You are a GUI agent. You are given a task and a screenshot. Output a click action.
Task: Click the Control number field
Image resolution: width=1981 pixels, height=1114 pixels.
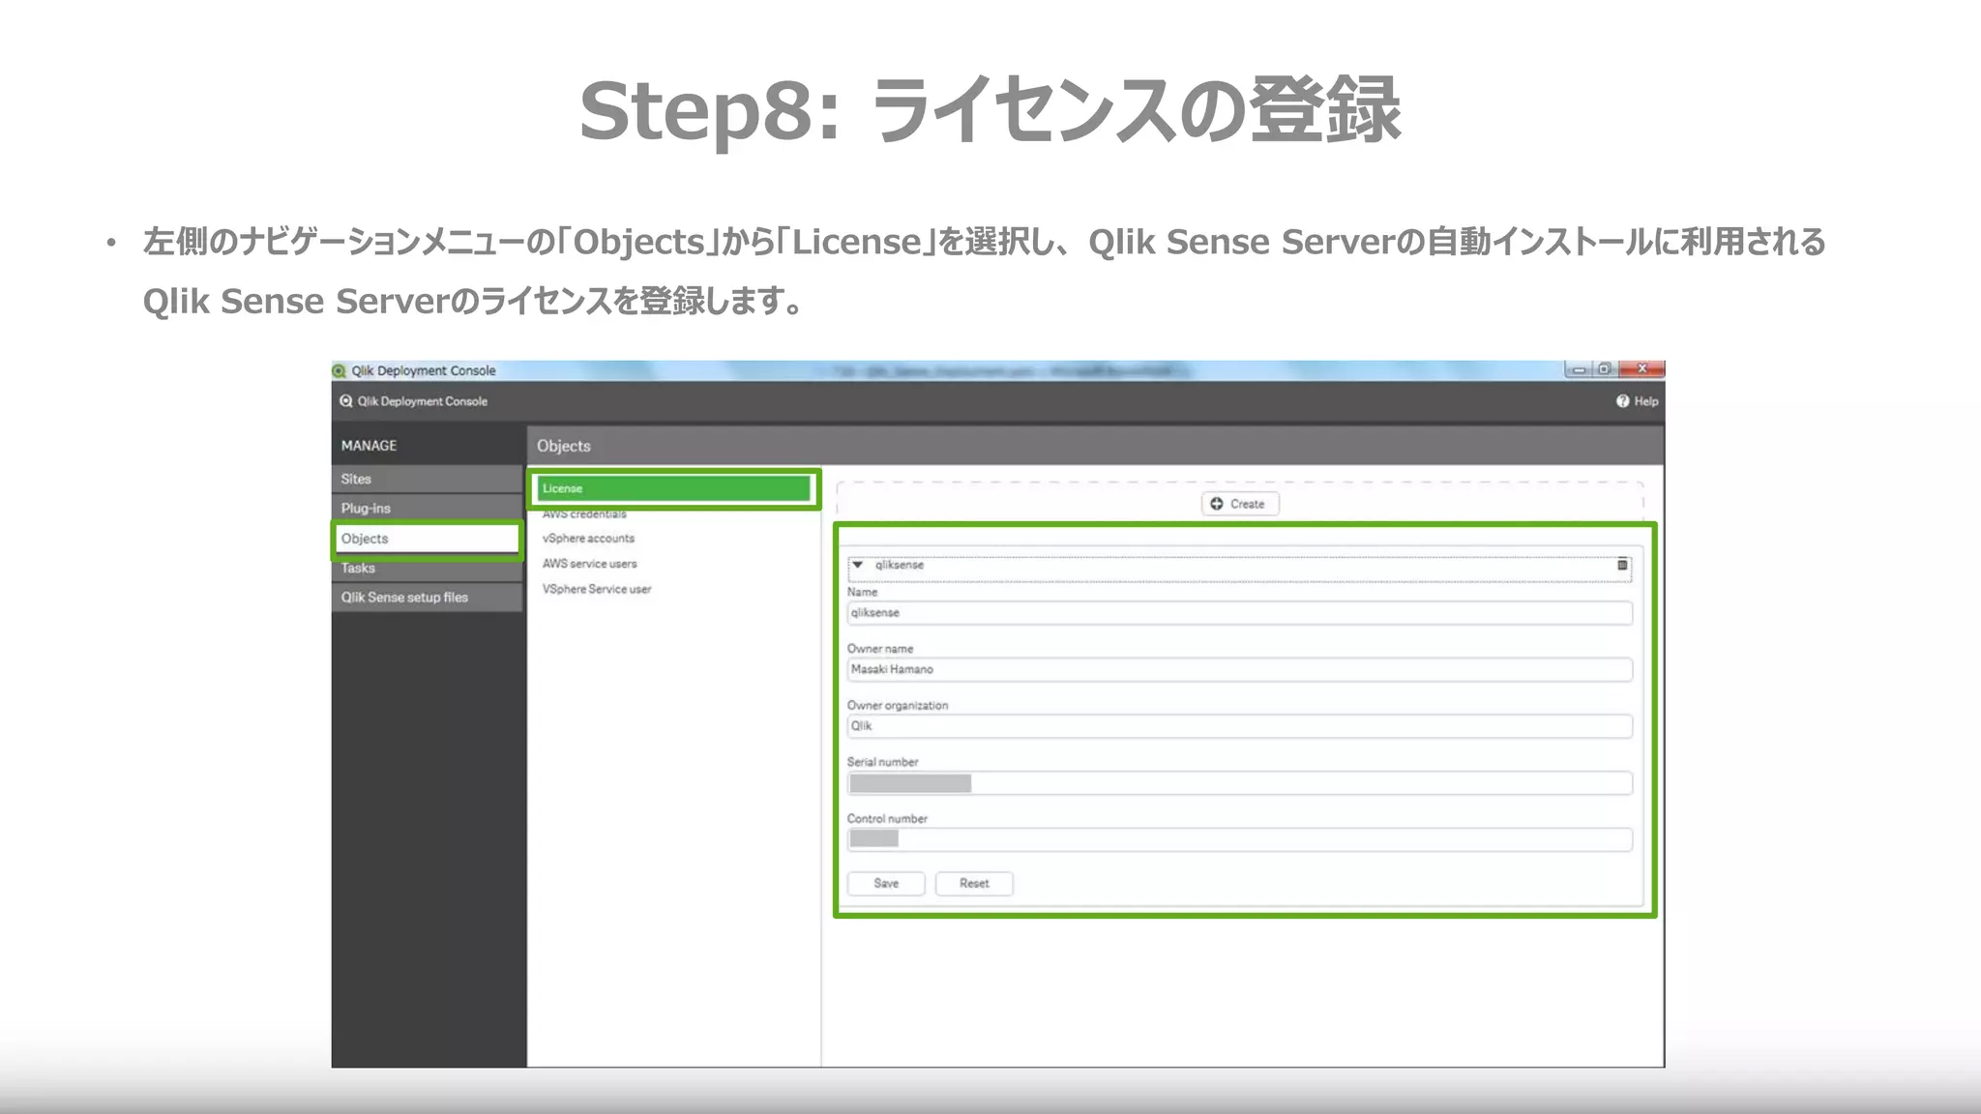1239,839
